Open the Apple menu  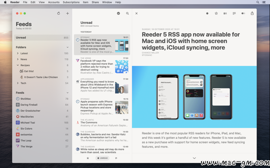[5, 2]
